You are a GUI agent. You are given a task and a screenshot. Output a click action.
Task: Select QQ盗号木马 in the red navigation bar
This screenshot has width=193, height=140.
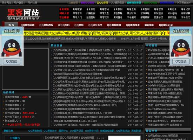tap(95, 25)
